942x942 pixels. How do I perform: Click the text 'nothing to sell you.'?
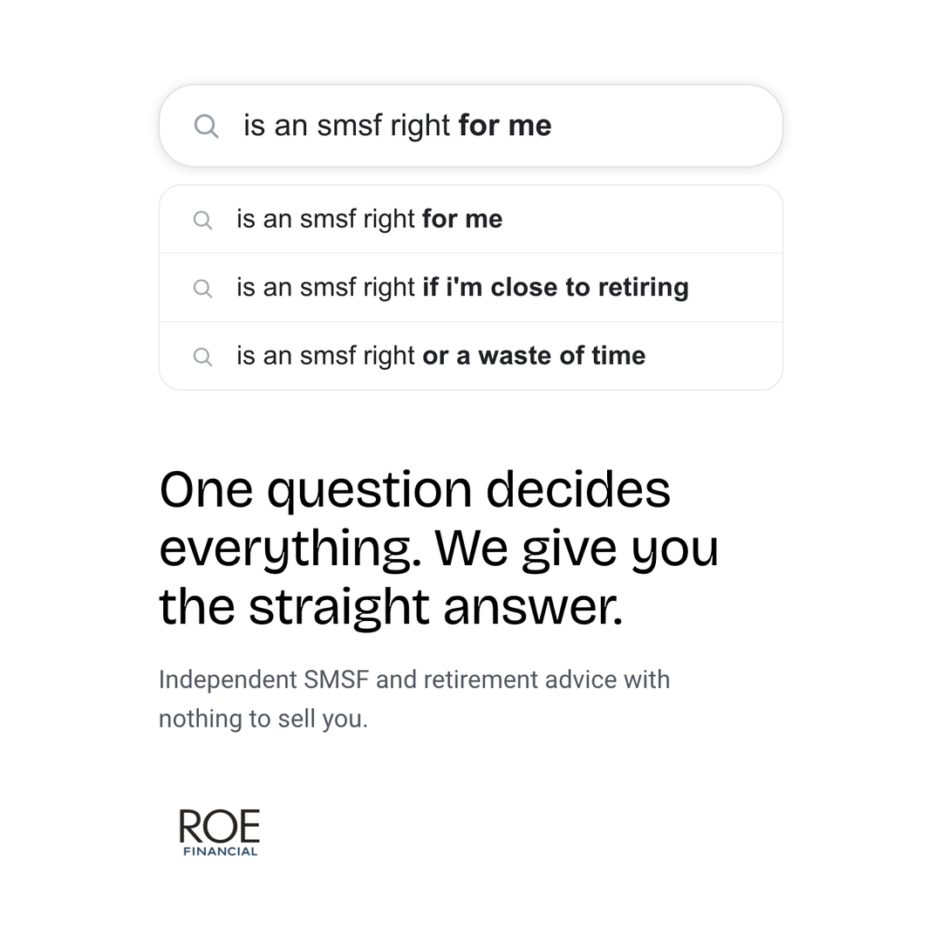point(263,719)
